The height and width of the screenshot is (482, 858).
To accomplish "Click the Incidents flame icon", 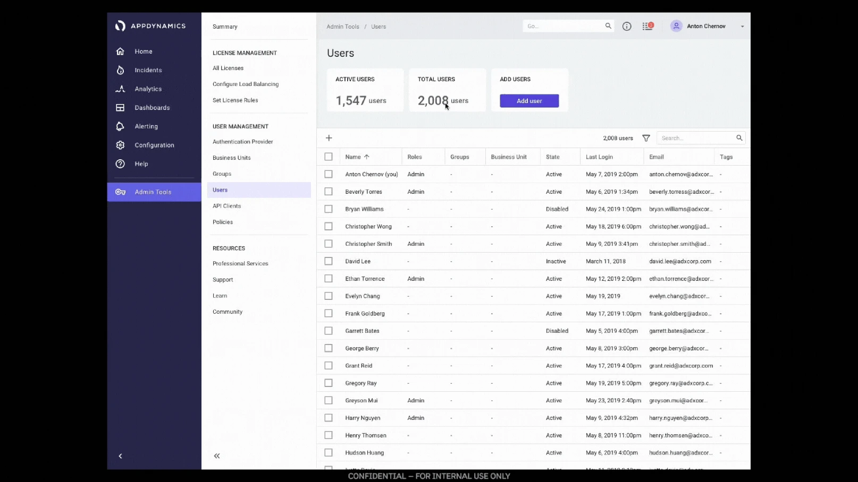I will pyautogui.click(x=120, y=70).
